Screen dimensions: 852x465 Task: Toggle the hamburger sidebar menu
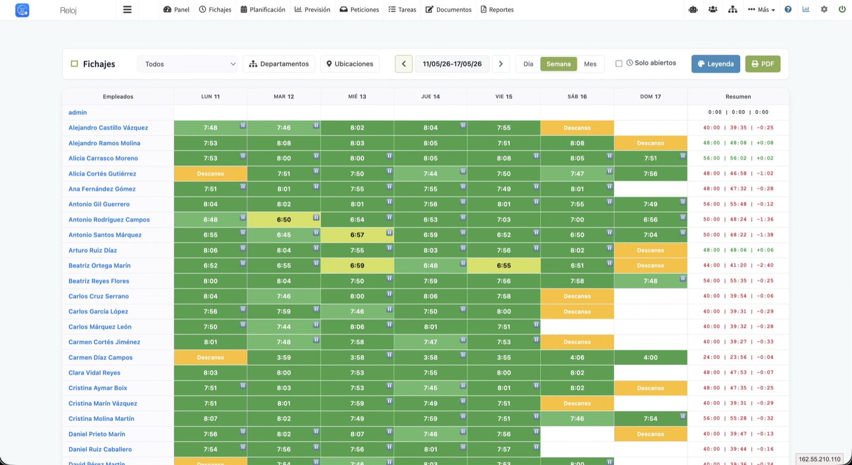(127, 10)
